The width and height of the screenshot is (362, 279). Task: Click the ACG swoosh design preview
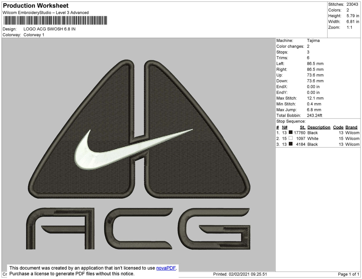pyautogui.click(x=139, y=154)
